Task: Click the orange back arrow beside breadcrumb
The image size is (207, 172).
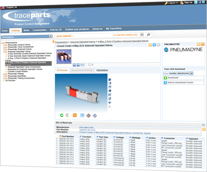Action: (53, 42)
